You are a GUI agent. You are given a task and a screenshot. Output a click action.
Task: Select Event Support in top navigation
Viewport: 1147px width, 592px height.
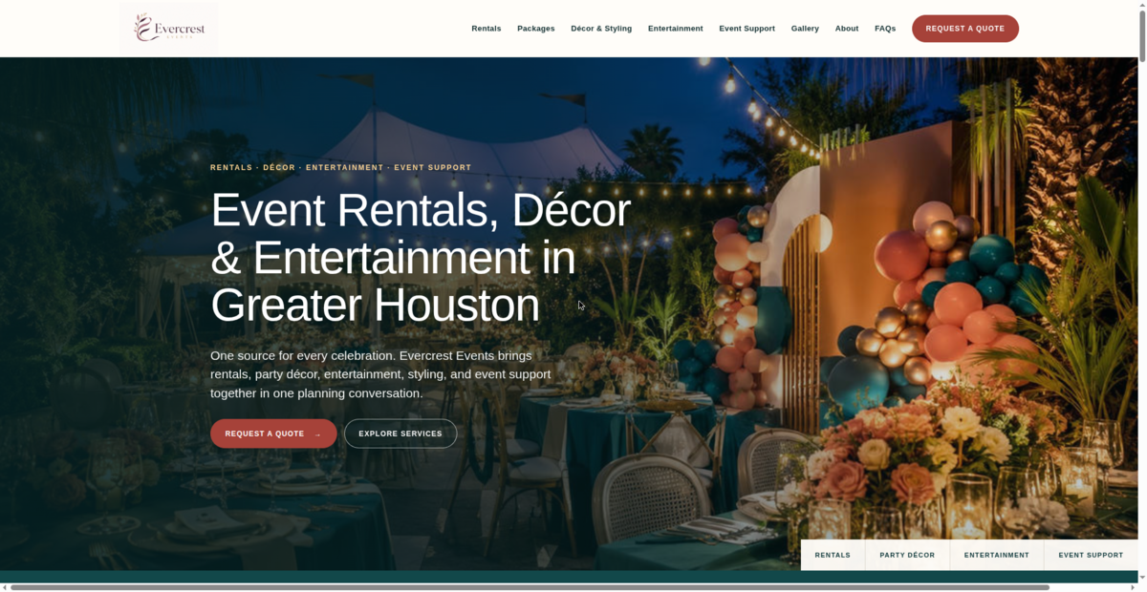click(x=747, y=29)
